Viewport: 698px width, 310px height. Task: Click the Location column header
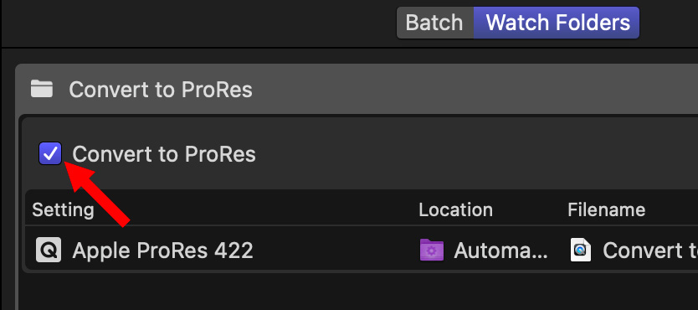click(x=455, y=209)
